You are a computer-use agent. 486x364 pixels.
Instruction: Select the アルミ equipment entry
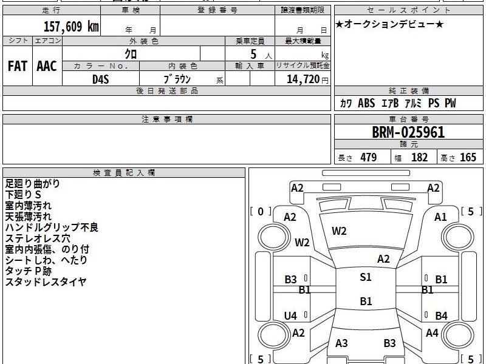pyautogui.click(x=414, y=103)
